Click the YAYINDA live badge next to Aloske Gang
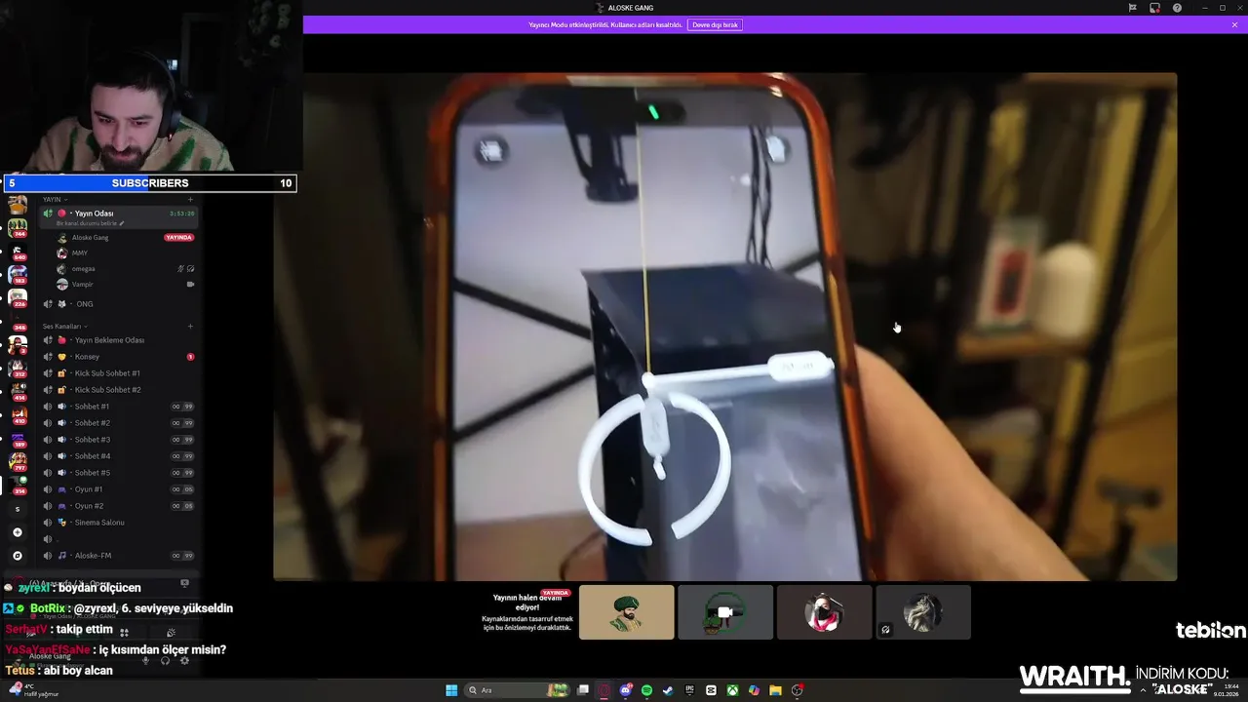The image size is (1248, 702). click(178, 238)
